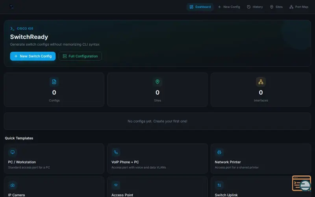This screenshot has height=197, width=315.
Task: Open the History tab
Action: tap(255, 7)
